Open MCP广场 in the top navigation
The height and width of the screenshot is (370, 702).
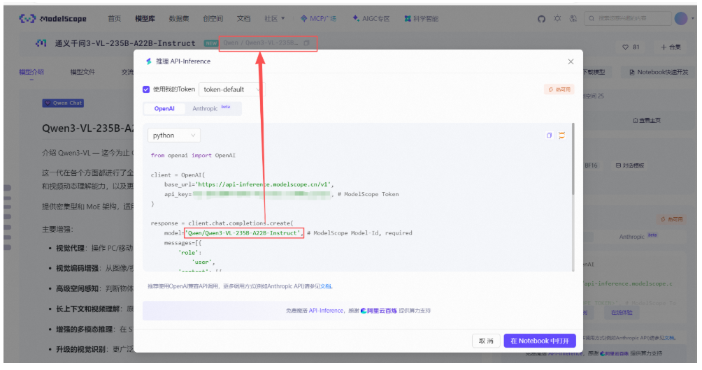point(318,18)
